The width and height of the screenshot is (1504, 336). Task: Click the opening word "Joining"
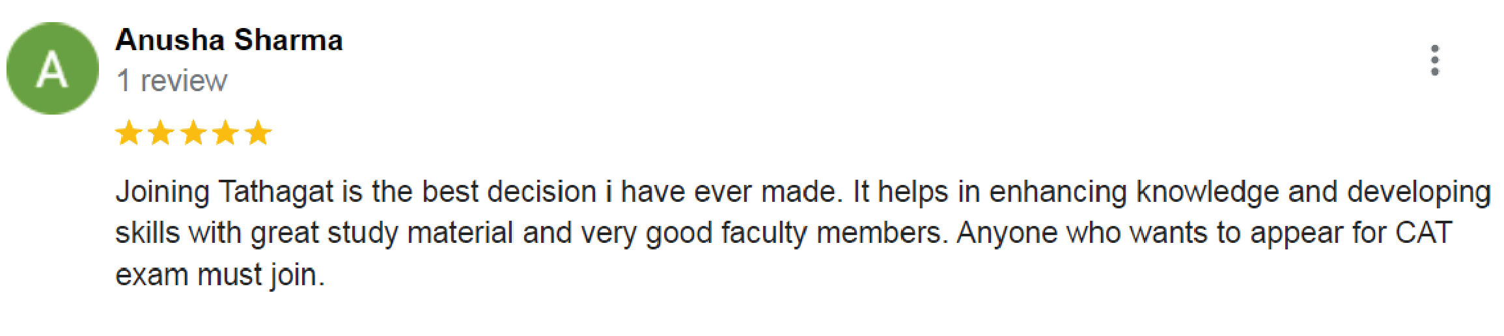tap(163, 193)
